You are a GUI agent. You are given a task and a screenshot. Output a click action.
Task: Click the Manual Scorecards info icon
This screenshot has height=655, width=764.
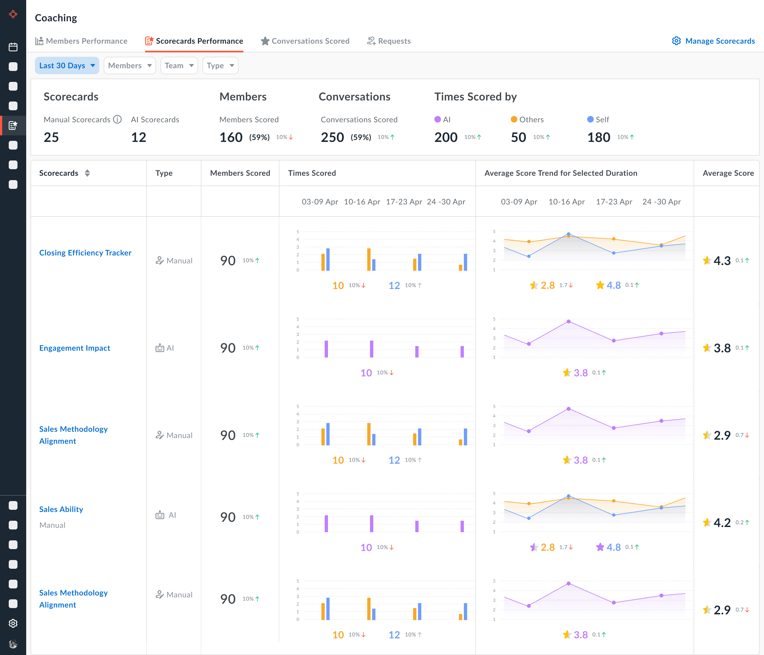[x=117, y=120]
